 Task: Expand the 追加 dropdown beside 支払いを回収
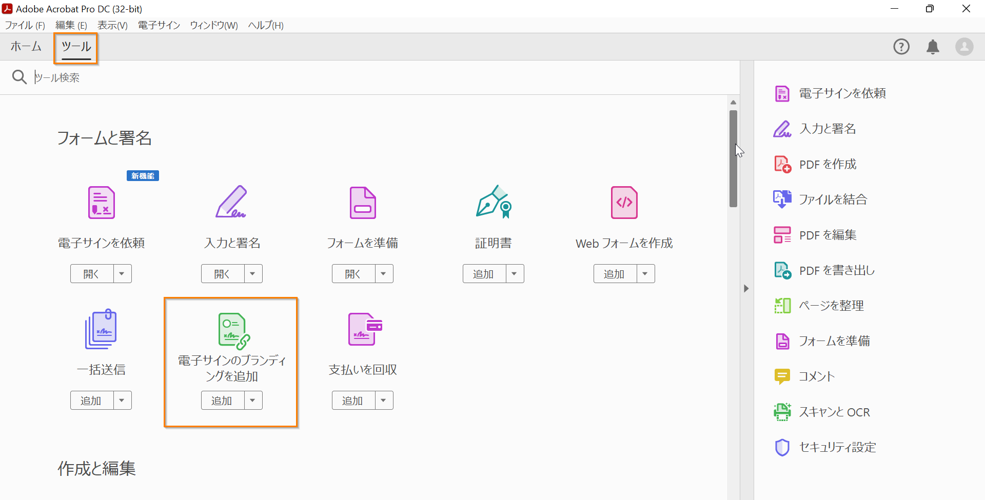coord(384,400)
